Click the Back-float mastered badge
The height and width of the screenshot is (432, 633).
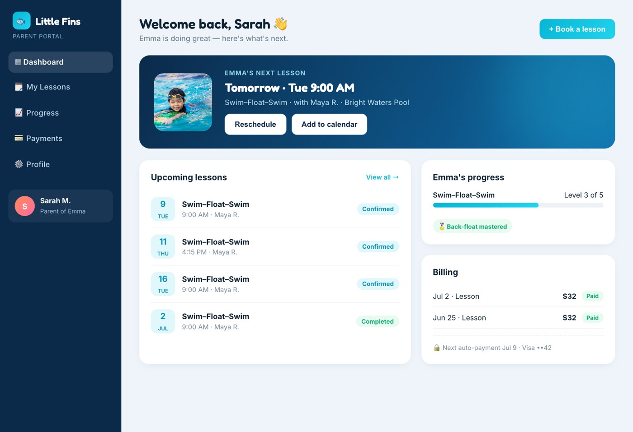click(472, 227)
